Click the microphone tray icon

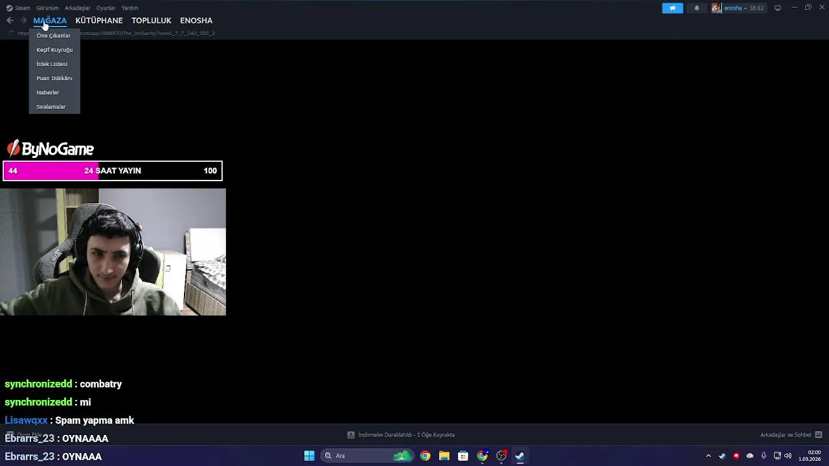764,456
